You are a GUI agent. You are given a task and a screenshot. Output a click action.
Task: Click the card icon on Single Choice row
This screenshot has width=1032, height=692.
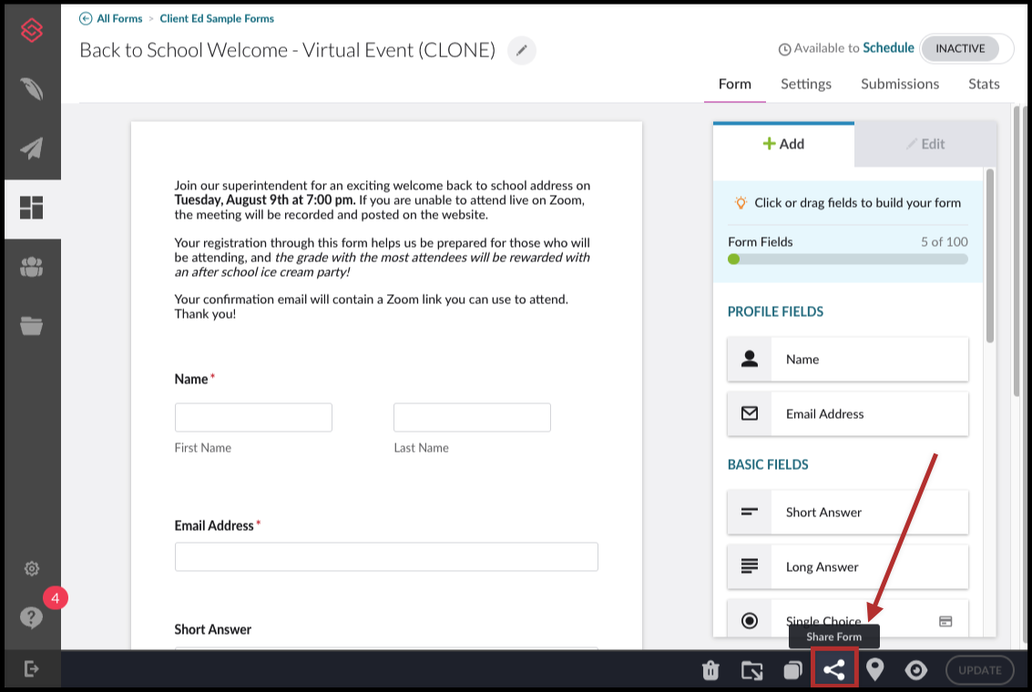[x=945, y=621]
